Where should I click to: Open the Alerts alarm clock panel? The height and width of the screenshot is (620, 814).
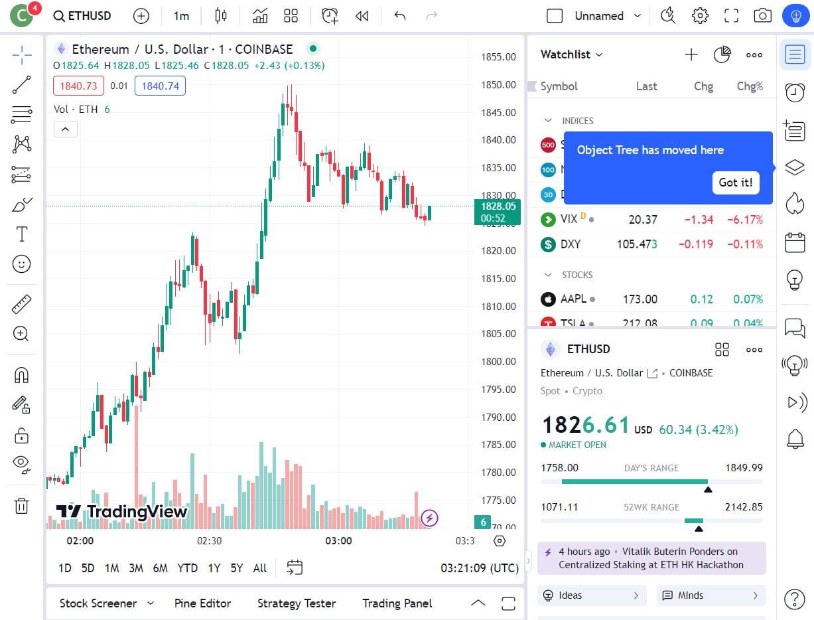[x=794, y=92]
